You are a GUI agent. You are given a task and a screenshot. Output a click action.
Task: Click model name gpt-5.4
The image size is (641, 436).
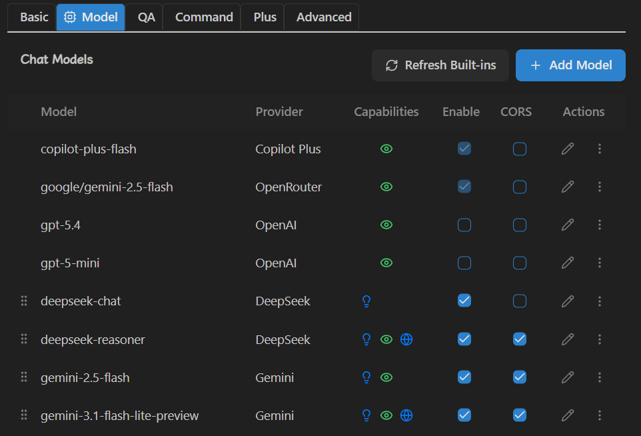point(61,225)
